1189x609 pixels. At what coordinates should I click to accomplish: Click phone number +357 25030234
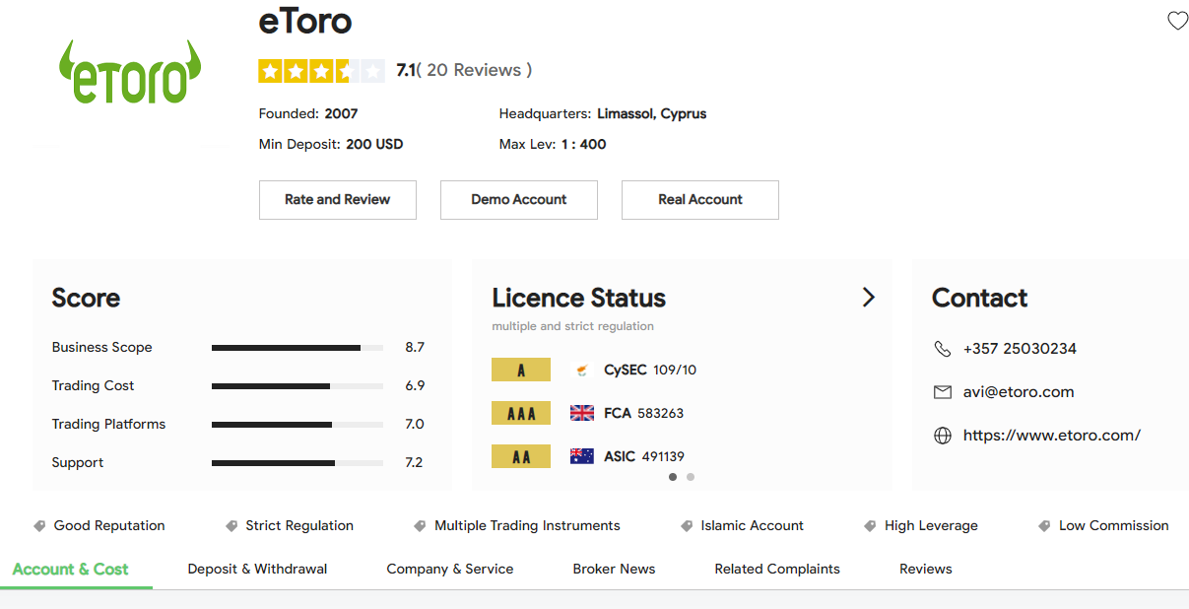click(1020, 349)
